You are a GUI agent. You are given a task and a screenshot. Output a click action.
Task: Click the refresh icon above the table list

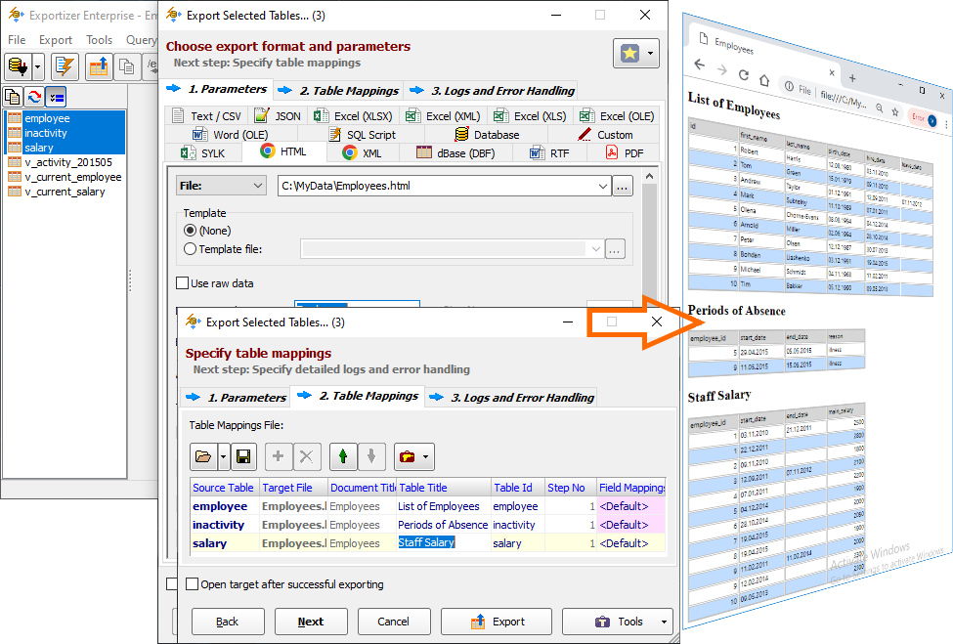[x=34, y=97]
